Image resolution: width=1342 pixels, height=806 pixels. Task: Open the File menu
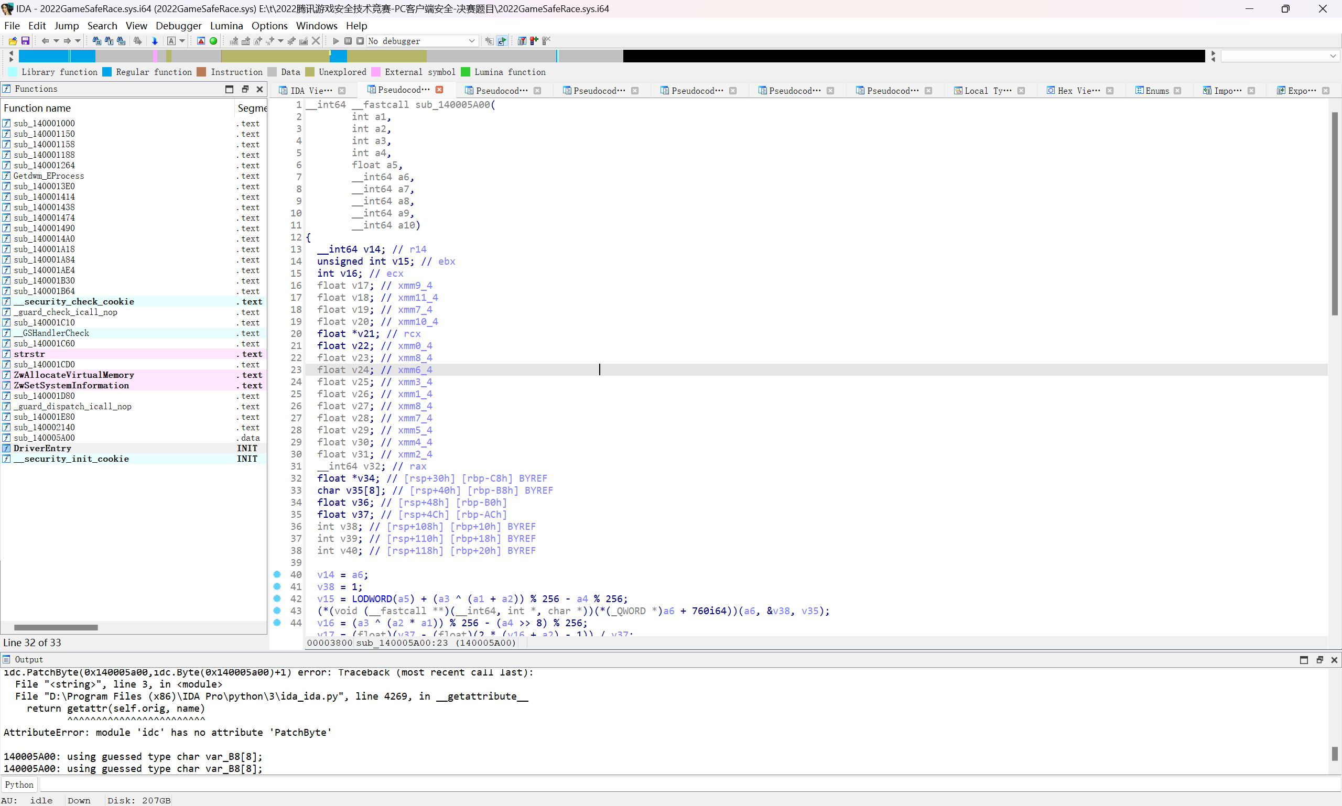pyautogui.click(x=12, y=26)
